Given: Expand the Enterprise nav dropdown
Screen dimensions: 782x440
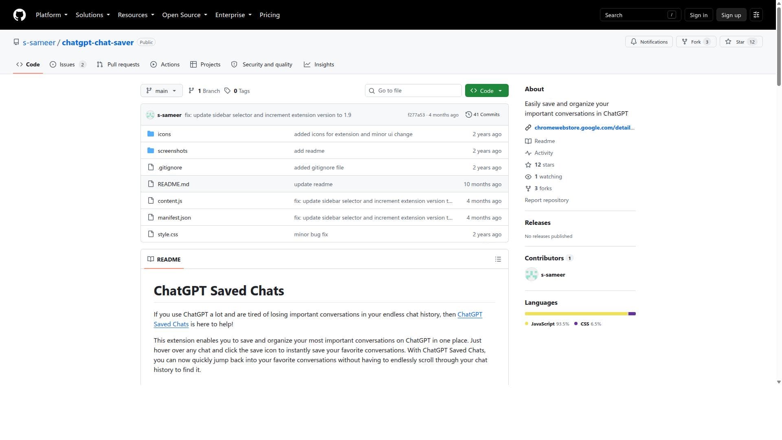Looking at the screenshot, I should [233, 15].
